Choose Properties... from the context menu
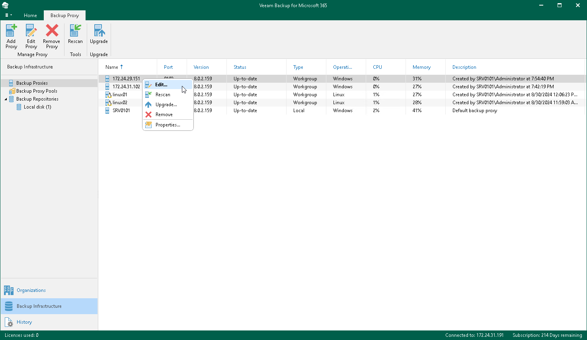The height and width of the screenshot is (340, 587). click(168, 125)
